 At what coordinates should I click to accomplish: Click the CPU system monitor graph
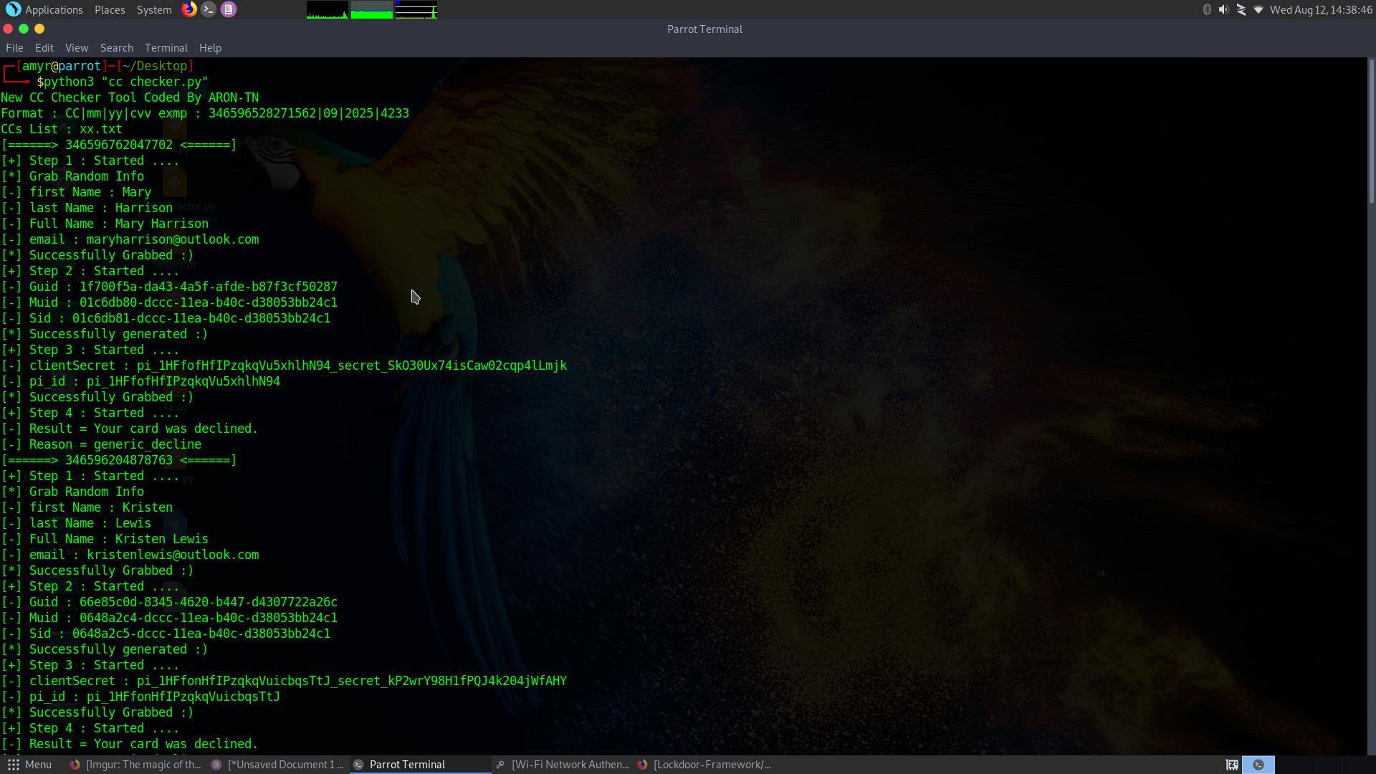(x=328, y=9)
